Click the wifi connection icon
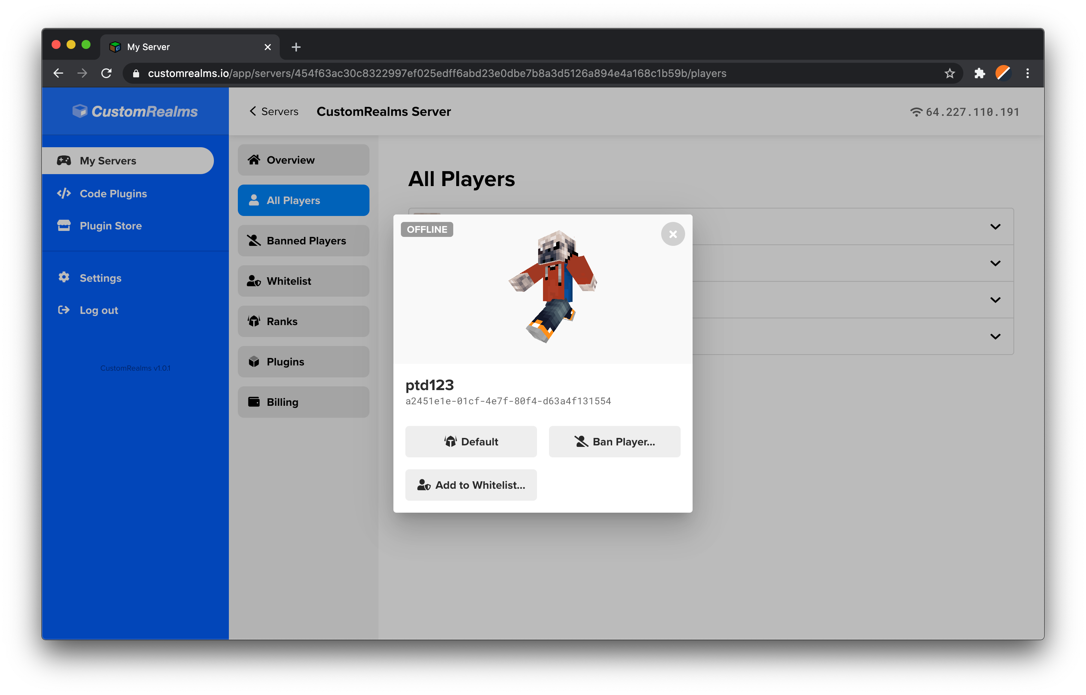The height and width of the screenshot is (695, 1086). [x=916, y=112]
